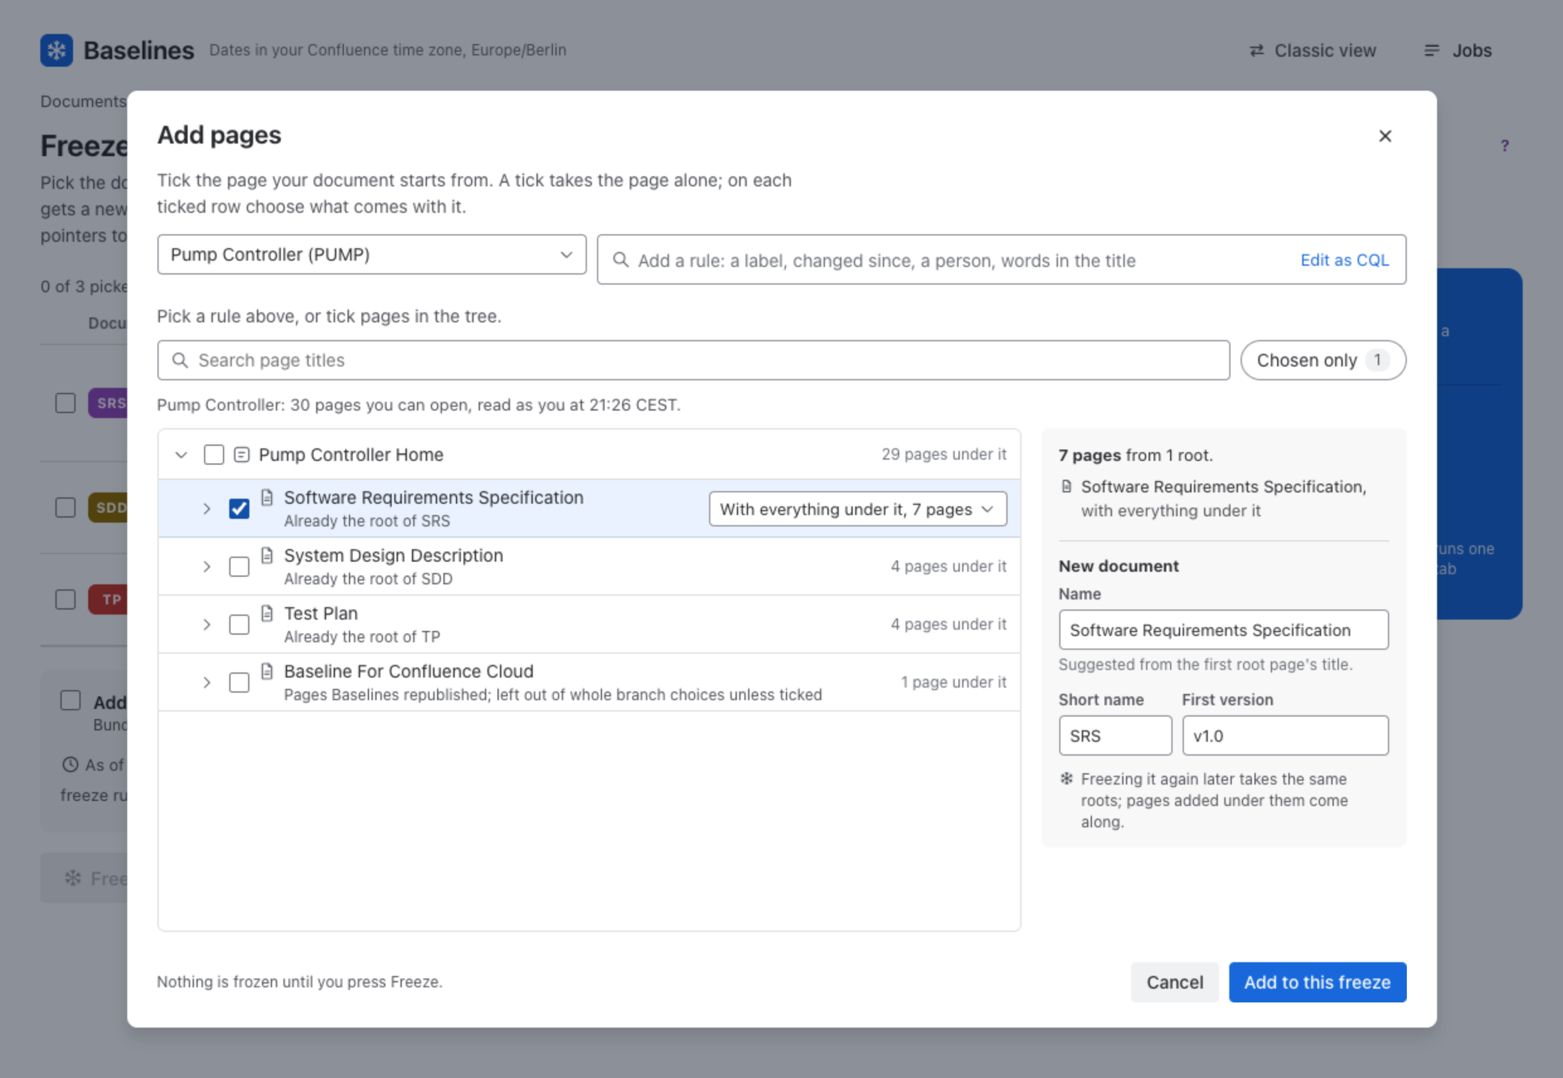1563x1078 pixels.
Task: Open 'With everything under it, 7 pages' dropdown
Action: click(x=857, y=509)
